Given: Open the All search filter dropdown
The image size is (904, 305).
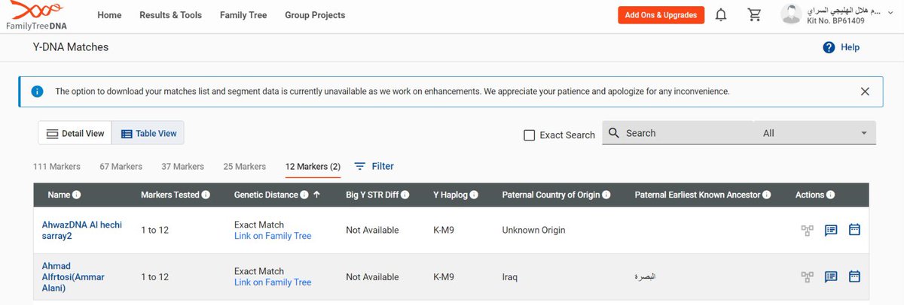Looking at the screenshot, I should tap(815, 133).
